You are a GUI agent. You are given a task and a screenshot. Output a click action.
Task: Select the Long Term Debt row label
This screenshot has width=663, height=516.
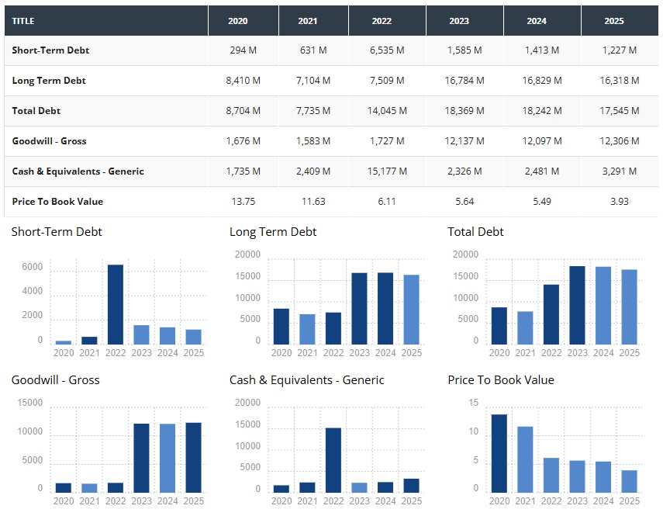click(x=49, y=81)
